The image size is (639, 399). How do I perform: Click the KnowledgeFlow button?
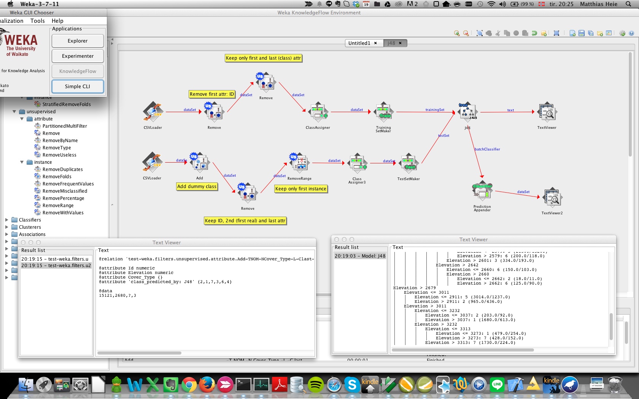(78, 71)
